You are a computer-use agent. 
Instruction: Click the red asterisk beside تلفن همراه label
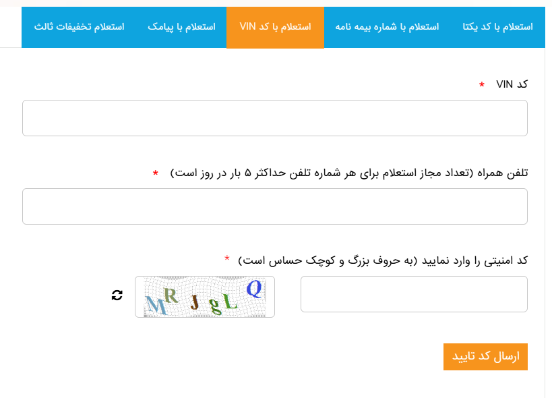coord(156,173)
